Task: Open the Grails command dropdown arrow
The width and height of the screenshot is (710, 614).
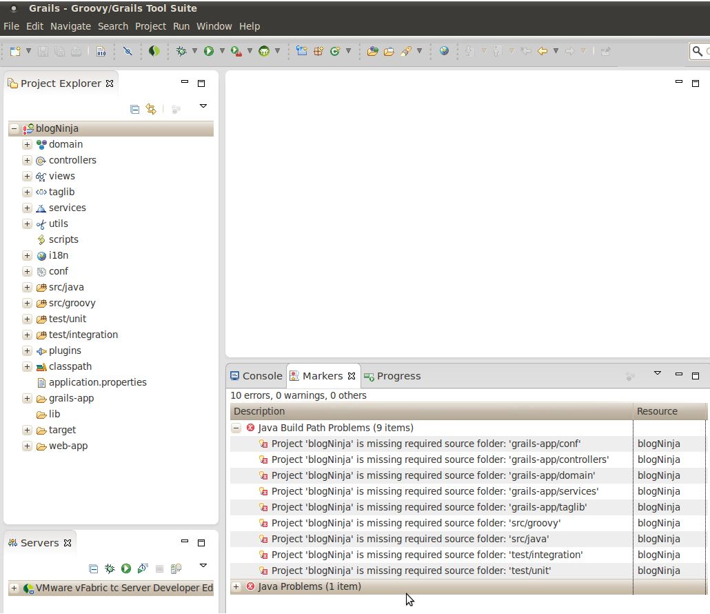Action: click(x=278, y=51)
